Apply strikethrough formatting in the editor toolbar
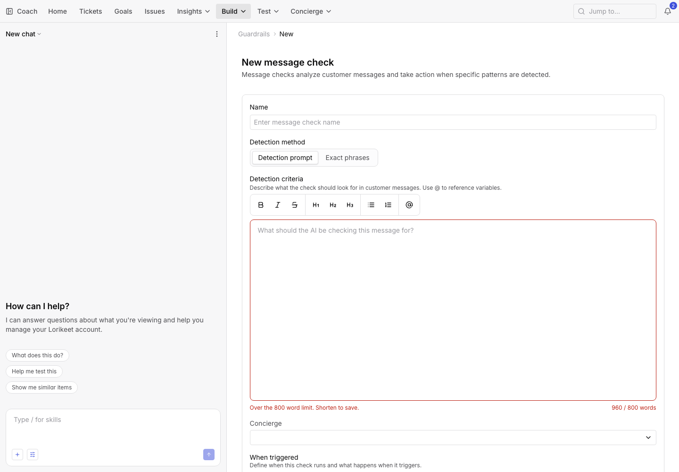The height and width of the screenshot is (472, 679). pyautogui.click(x=295, y=205)
